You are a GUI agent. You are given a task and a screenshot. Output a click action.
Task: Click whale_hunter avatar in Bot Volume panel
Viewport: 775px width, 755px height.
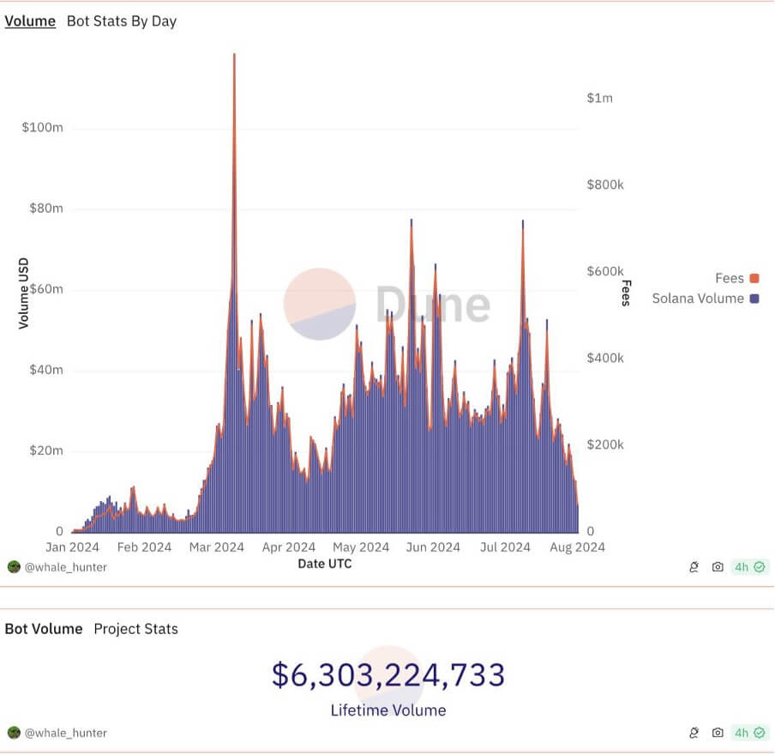pos(14,733)
